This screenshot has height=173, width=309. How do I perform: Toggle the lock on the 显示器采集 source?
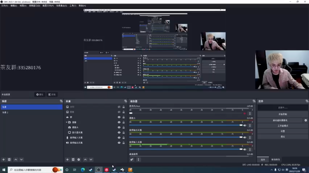(x=124, y=132)
